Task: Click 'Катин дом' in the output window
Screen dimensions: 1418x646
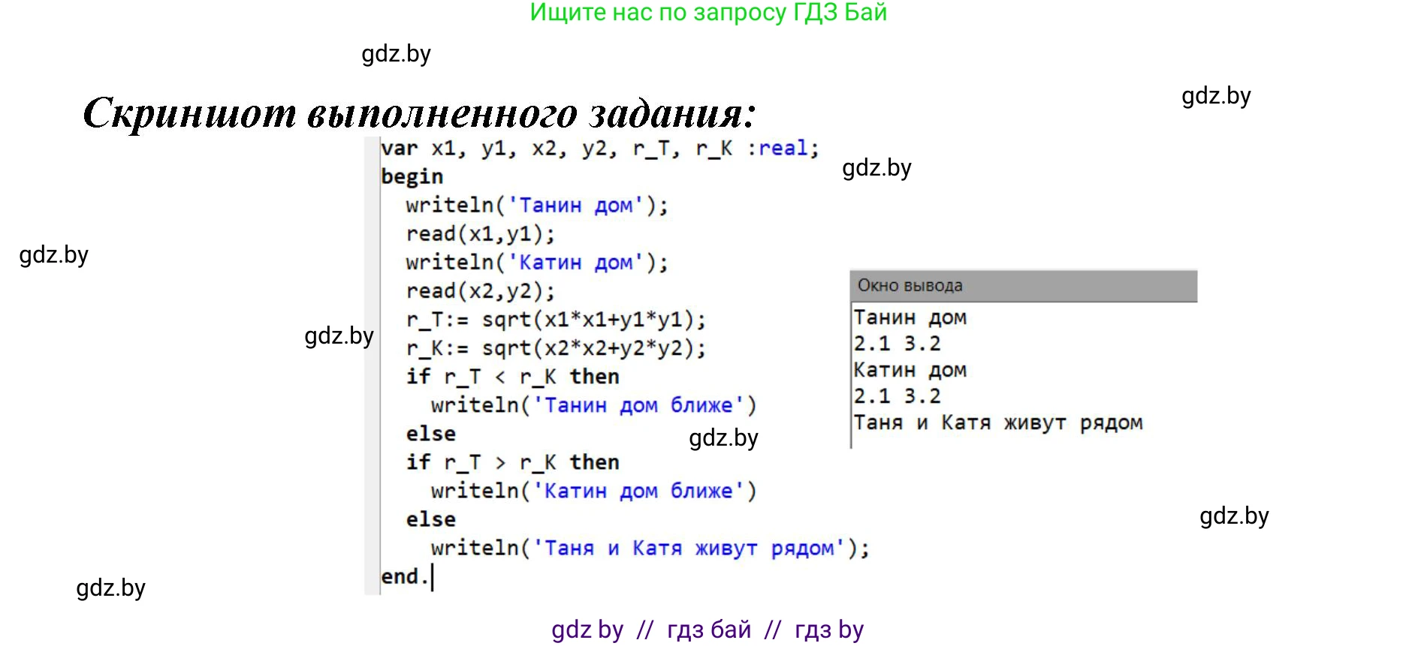Action: [x=910, y=371]
